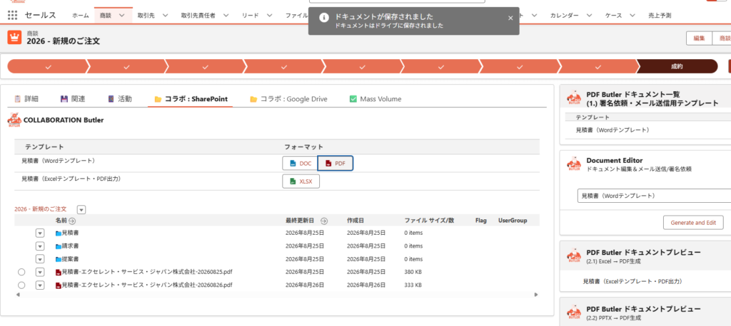Viewport: 731px width, 326px height.
Task: Generate the XLSX format quote
Action: click(x=301, y=182)
